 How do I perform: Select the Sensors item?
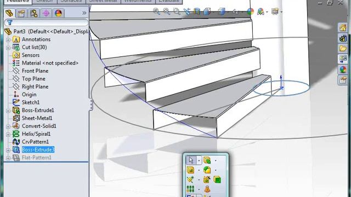pyautogui.click(x=31, y=55)
